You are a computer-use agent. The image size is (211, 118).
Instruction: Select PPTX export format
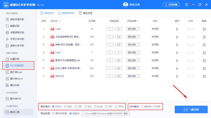click(x=116, y=107)
